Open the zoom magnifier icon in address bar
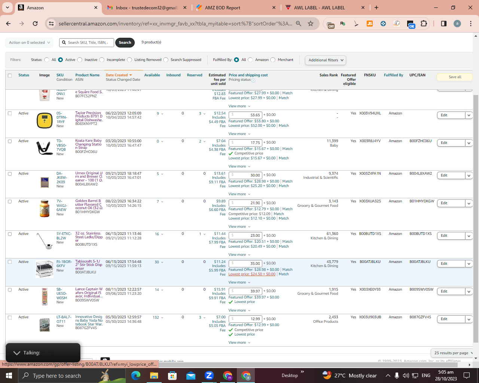Screen dimensions: 479x383 [299, 24]
